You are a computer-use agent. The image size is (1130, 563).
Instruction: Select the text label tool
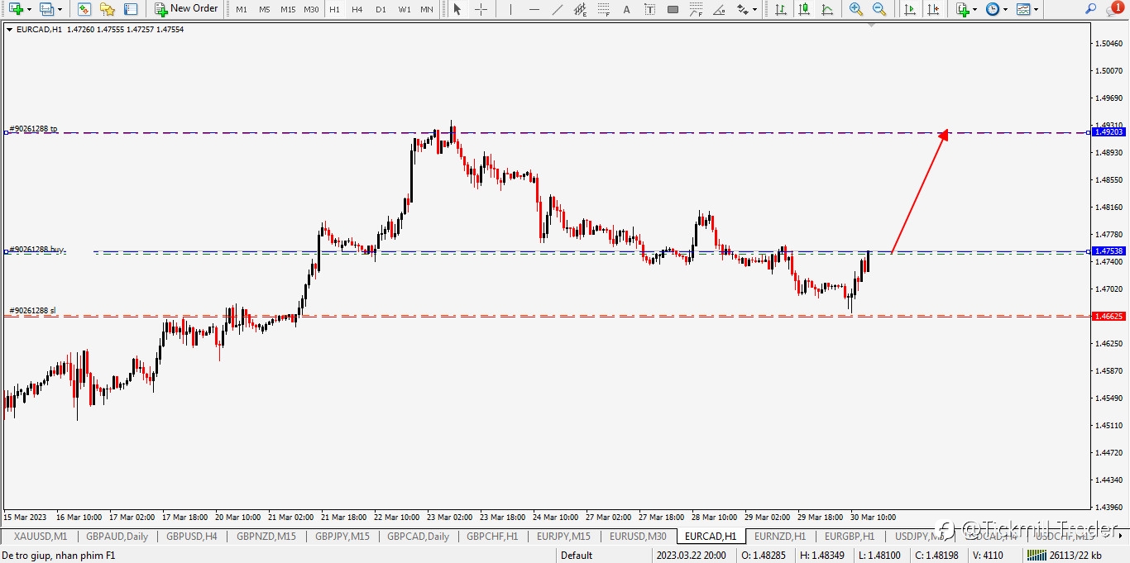[x=649, y=9]
